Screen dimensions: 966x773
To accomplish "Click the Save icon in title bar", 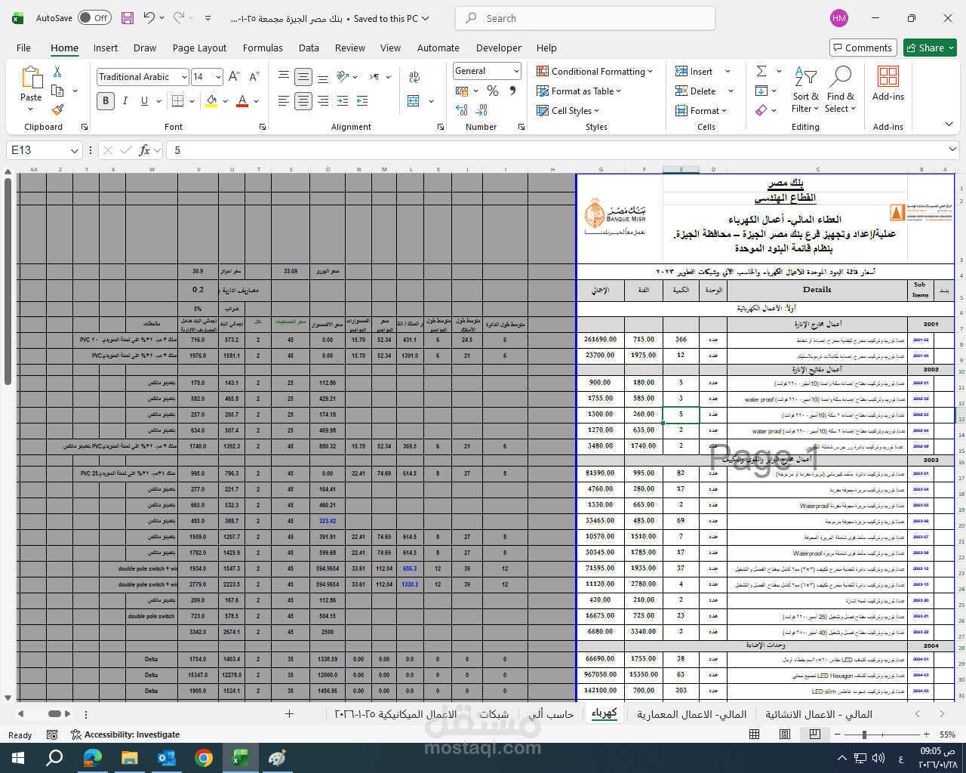I will coord(128,18).
